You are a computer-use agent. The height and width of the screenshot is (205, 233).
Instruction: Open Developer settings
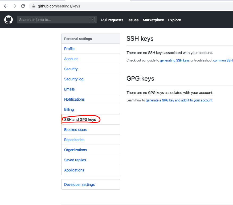[x=91, y=184]
